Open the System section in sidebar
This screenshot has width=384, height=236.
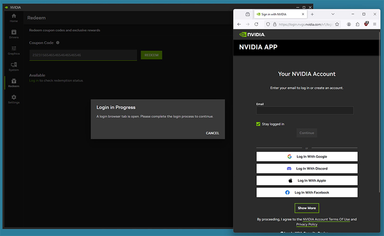(x=14, y=66)
